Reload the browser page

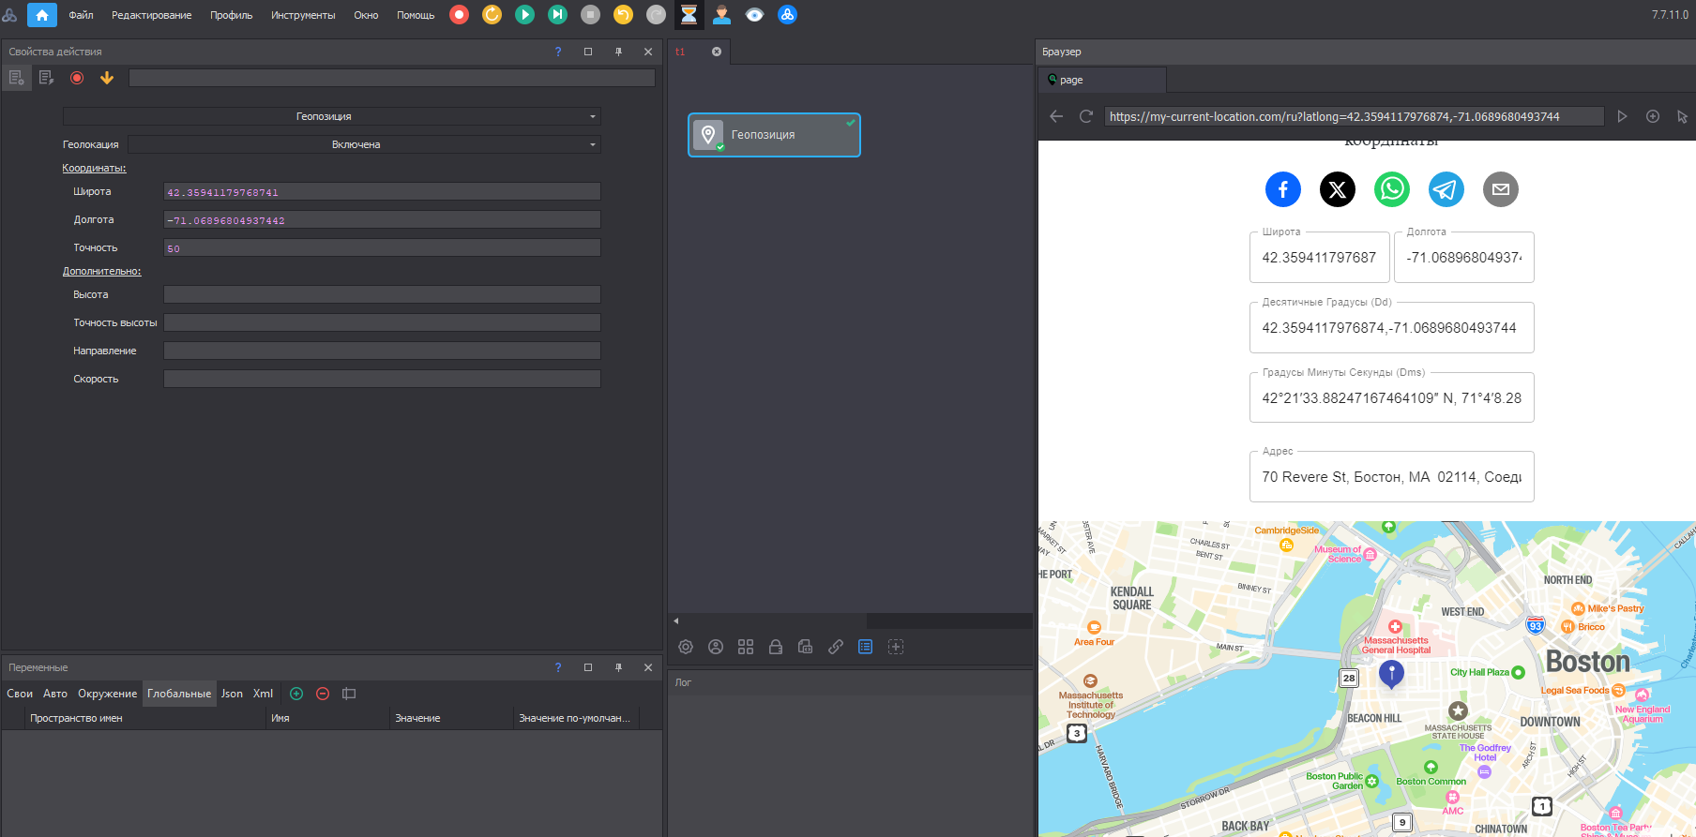(1086, 116)
